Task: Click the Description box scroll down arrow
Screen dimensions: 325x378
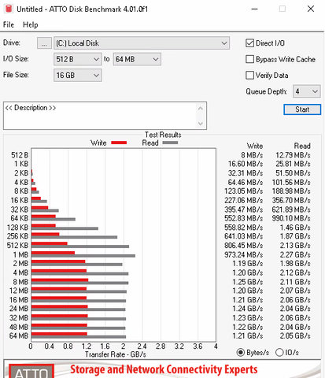Action: point(201,124)
